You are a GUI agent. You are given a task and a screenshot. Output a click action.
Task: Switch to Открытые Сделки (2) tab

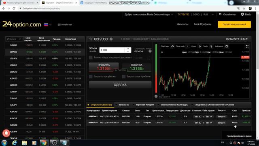pyautogui.click(x=100, y=105)
